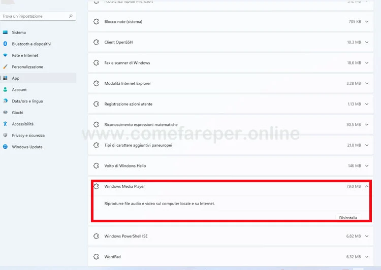Click the Windows PowerShell ISE name
This screenshot has height=270, width=381.
tap(126, 236)
